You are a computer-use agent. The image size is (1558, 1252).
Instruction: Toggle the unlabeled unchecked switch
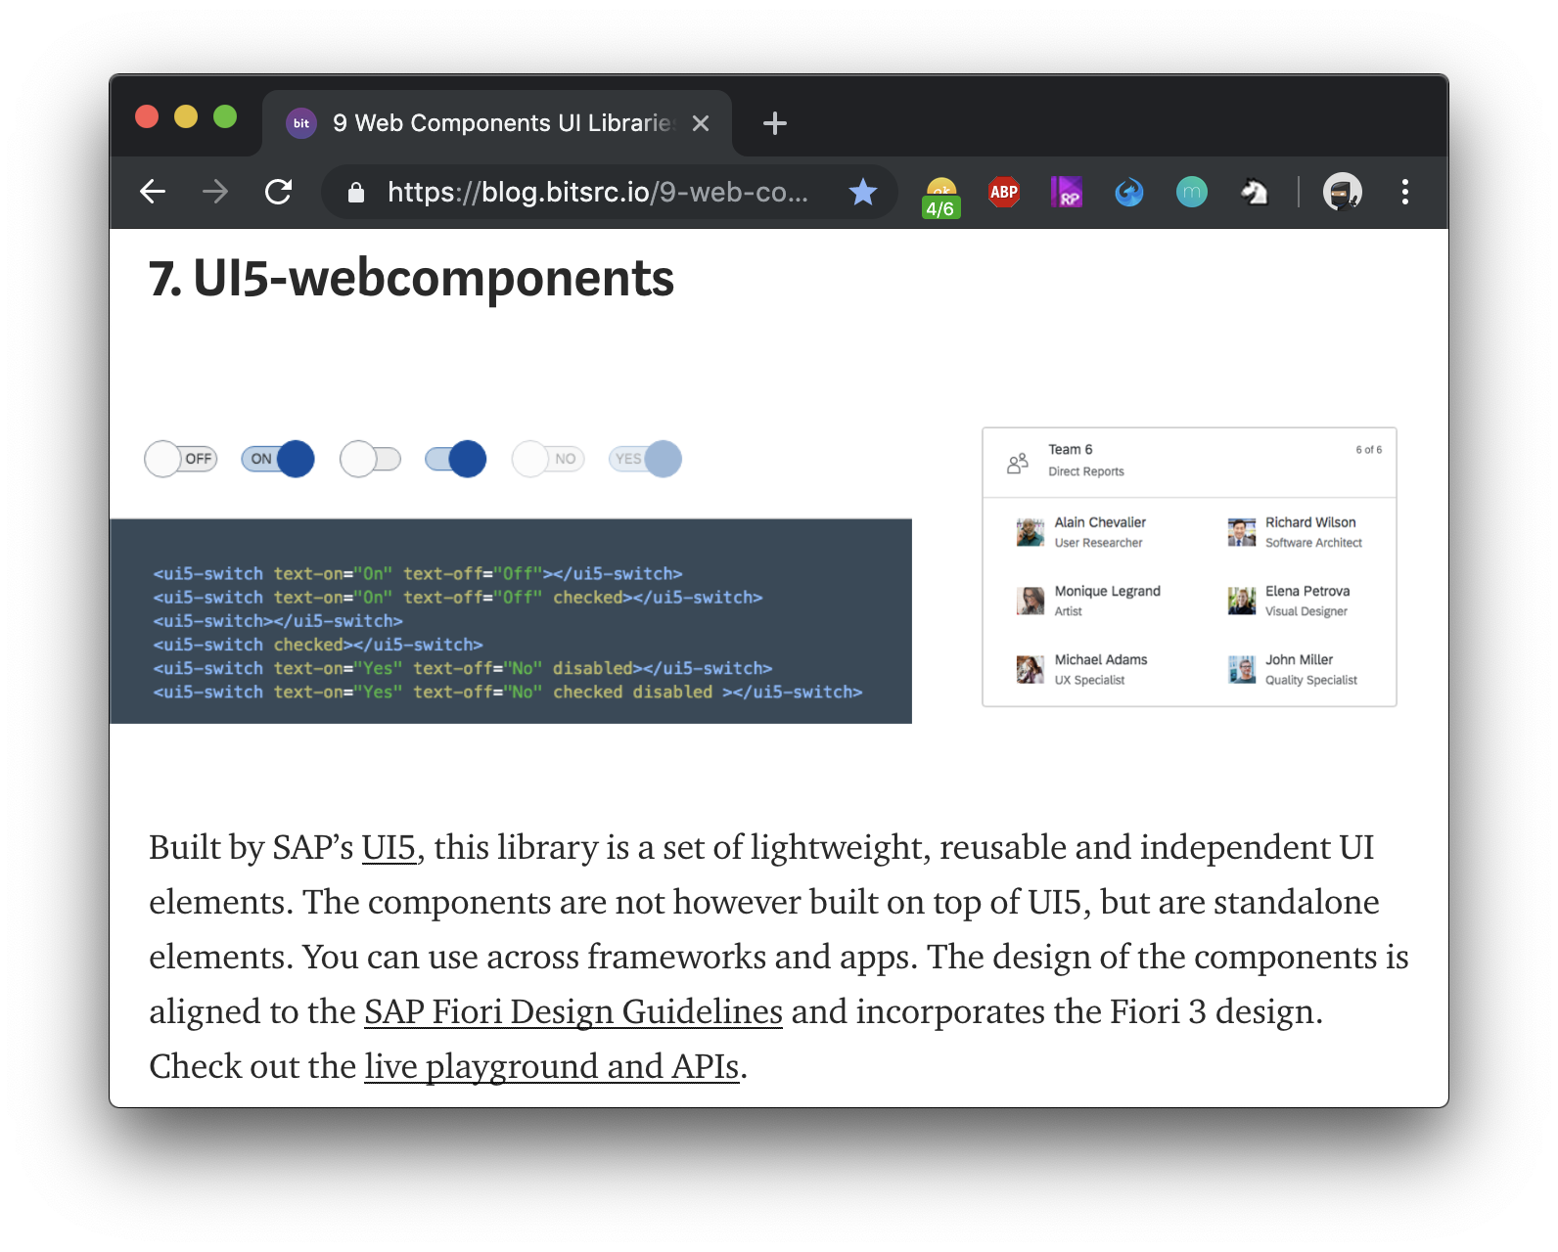(370, 459)
